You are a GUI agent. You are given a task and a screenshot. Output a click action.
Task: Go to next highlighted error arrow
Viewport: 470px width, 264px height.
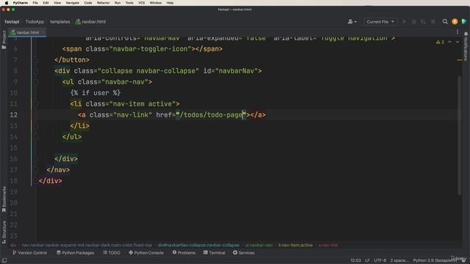pos(458,43)
